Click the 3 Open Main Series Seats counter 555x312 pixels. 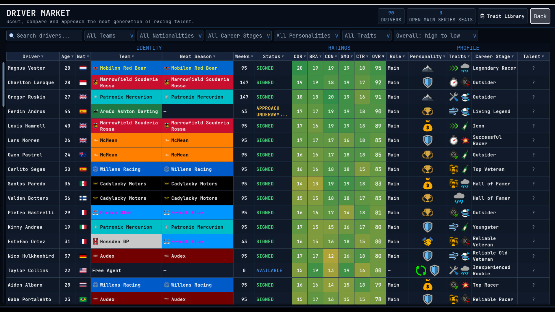click(x=441, y=16)
